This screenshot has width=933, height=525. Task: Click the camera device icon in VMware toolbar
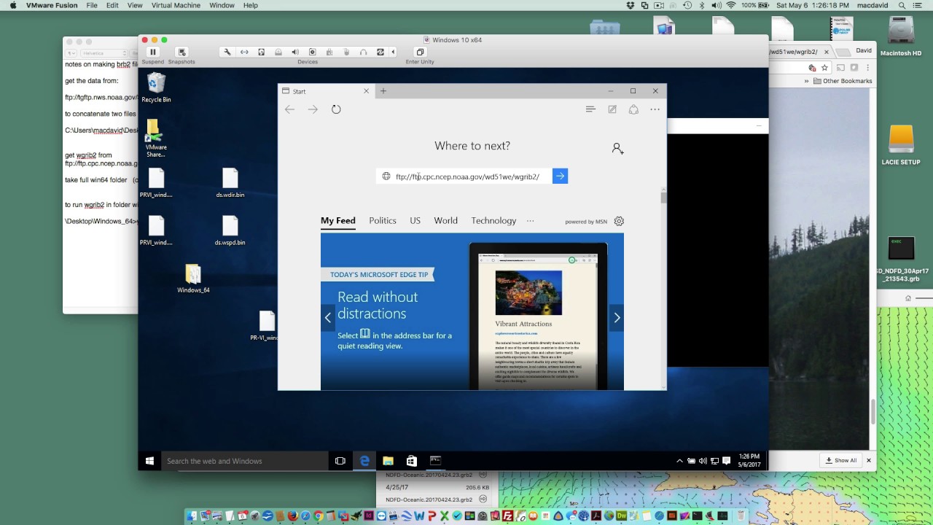point(312,52)
